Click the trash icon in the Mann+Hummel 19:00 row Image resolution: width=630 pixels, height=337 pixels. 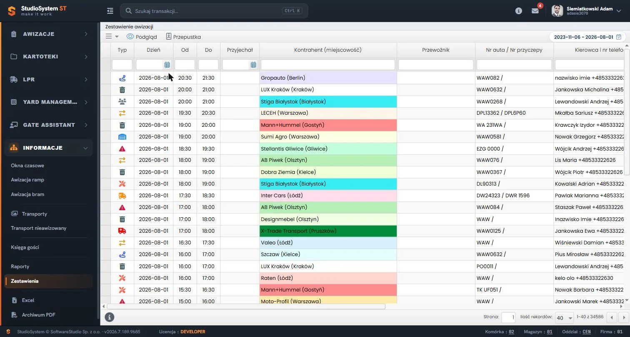tap(122, 125)
